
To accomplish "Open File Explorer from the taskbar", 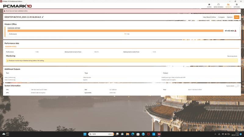I will tap(127, 134).
